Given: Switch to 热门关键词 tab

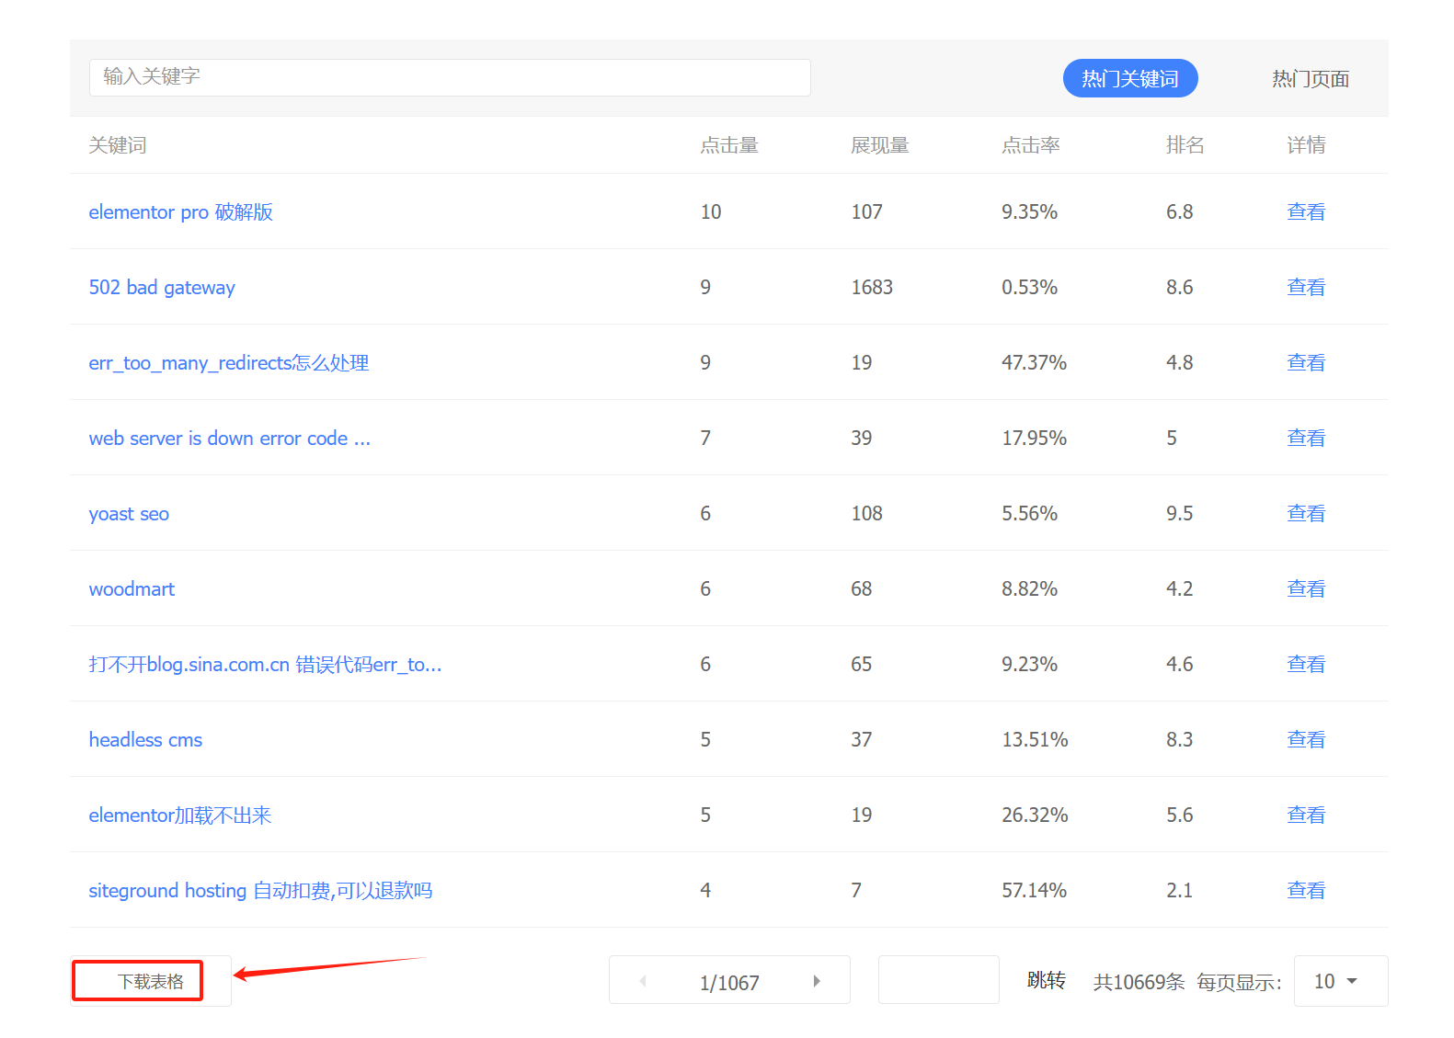Looking at the screenshot, I should pyautogui.click(x=1129, y=78).
